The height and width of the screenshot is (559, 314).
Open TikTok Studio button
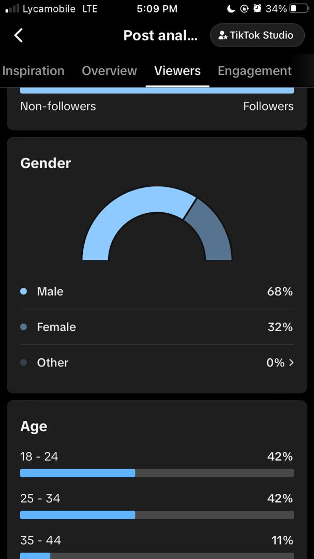coord(257,35)
